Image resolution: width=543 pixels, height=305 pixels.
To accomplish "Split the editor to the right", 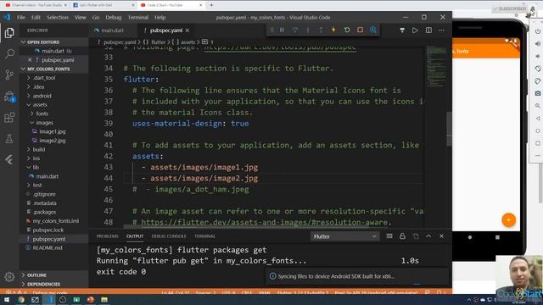I will 428,30.
